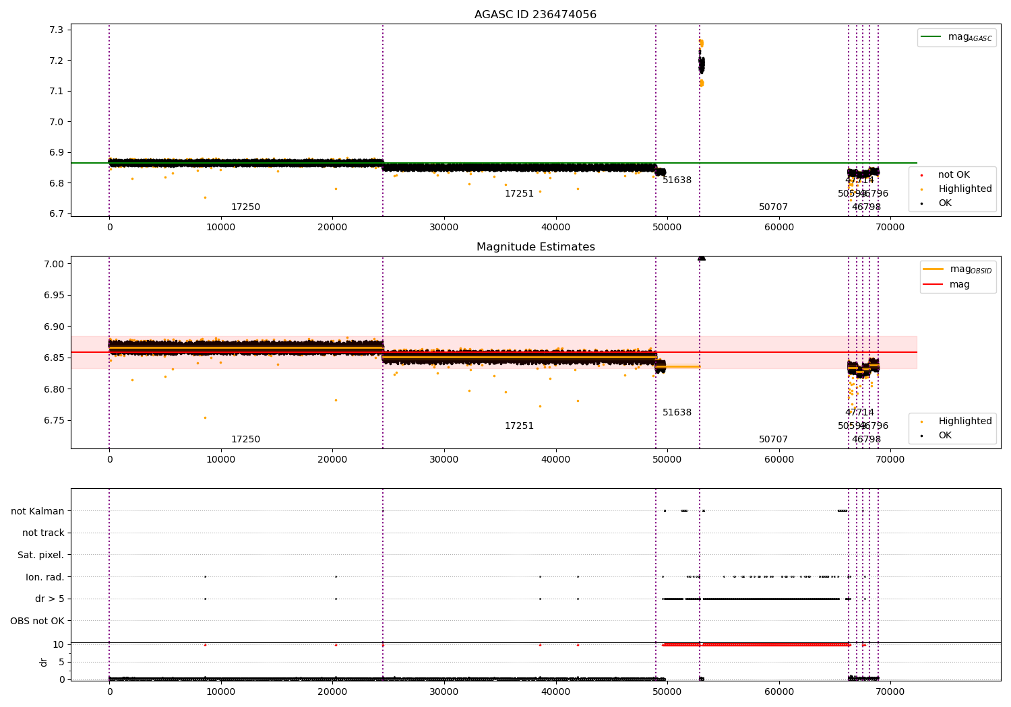Screen dimensions: 1011x707
Task: Click the green line sample in mag AGASC legend
Action: (x=931, y=37)
